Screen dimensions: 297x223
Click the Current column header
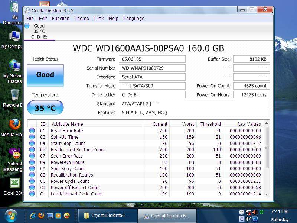pyautogui.click(x=156, y=124)
